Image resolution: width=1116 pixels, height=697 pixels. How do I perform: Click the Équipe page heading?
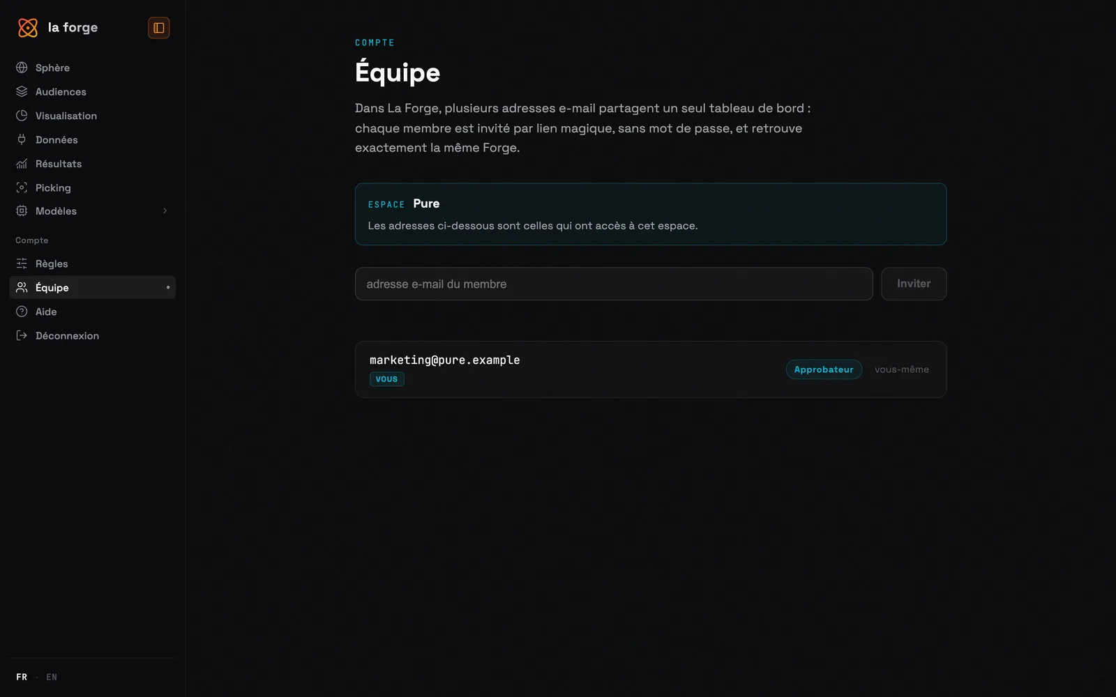pos(398,72)
